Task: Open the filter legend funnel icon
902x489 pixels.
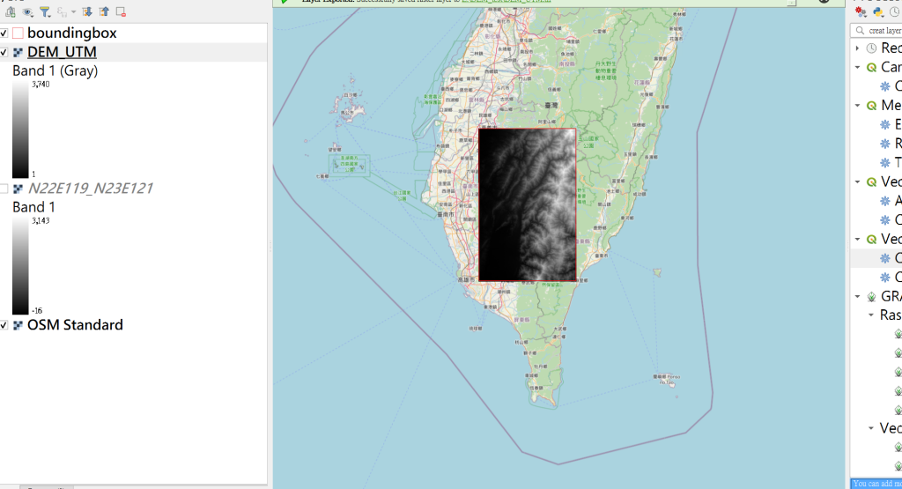Action: [45, 11]
